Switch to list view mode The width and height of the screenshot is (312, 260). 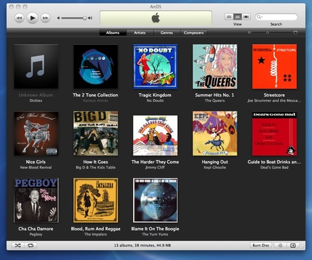229,17
